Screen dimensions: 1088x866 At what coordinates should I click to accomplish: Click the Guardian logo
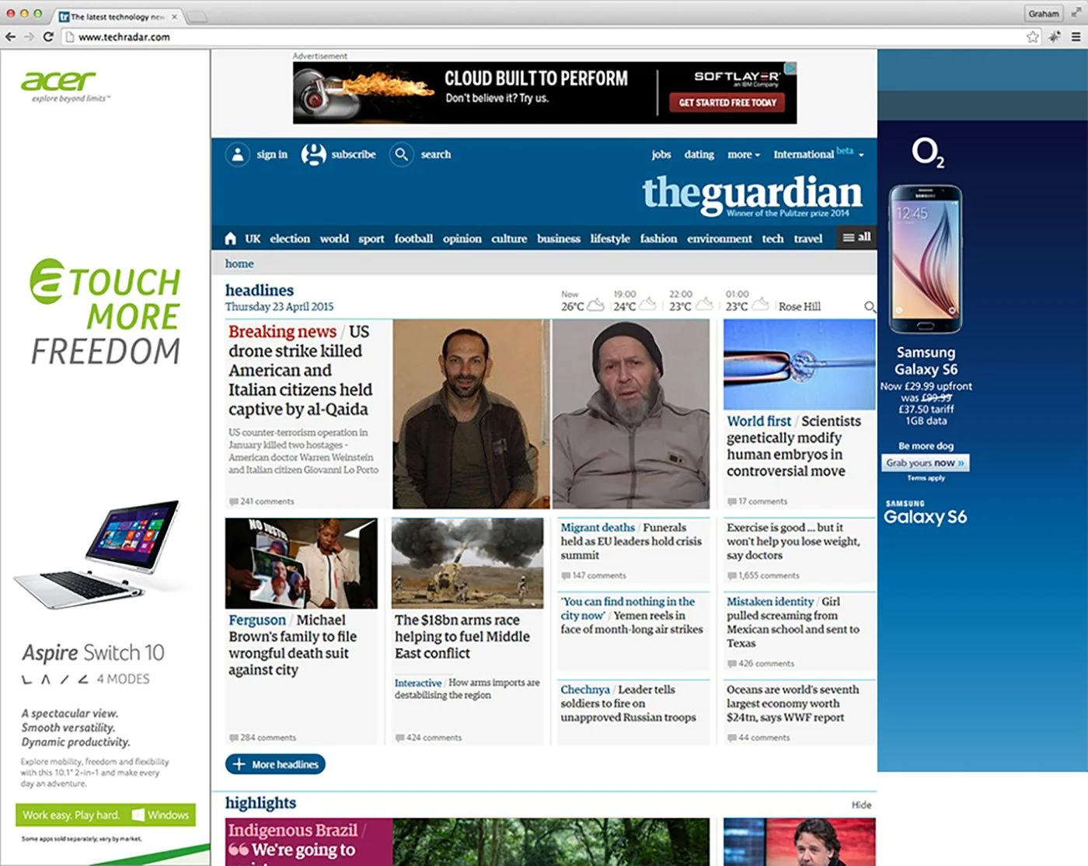click(x=751, y=194)
